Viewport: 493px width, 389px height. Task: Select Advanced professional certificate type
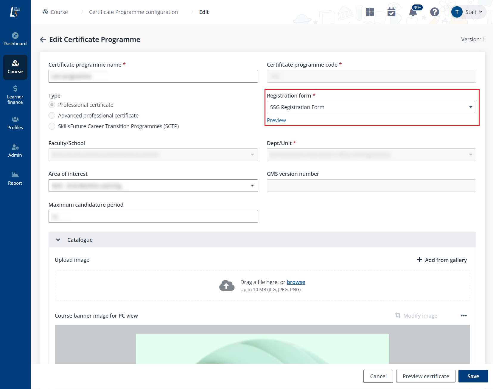click(52, 116)
